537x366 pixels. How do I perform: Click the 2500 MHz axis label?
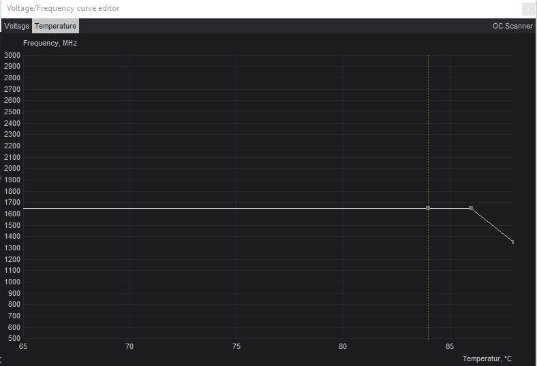(12, 112)
